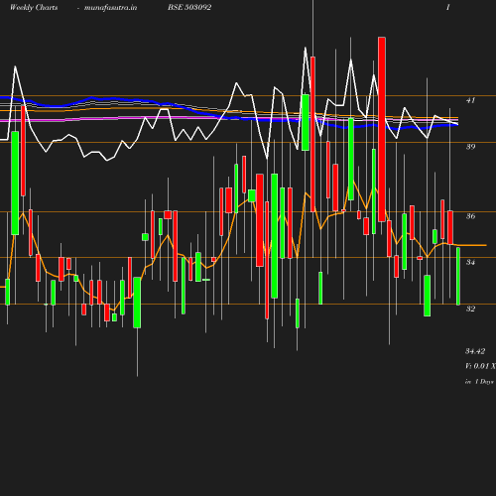The image size is (496, 496).
Task: Click the volume text 'V: 0.01 X'
Action: (480, 366)
